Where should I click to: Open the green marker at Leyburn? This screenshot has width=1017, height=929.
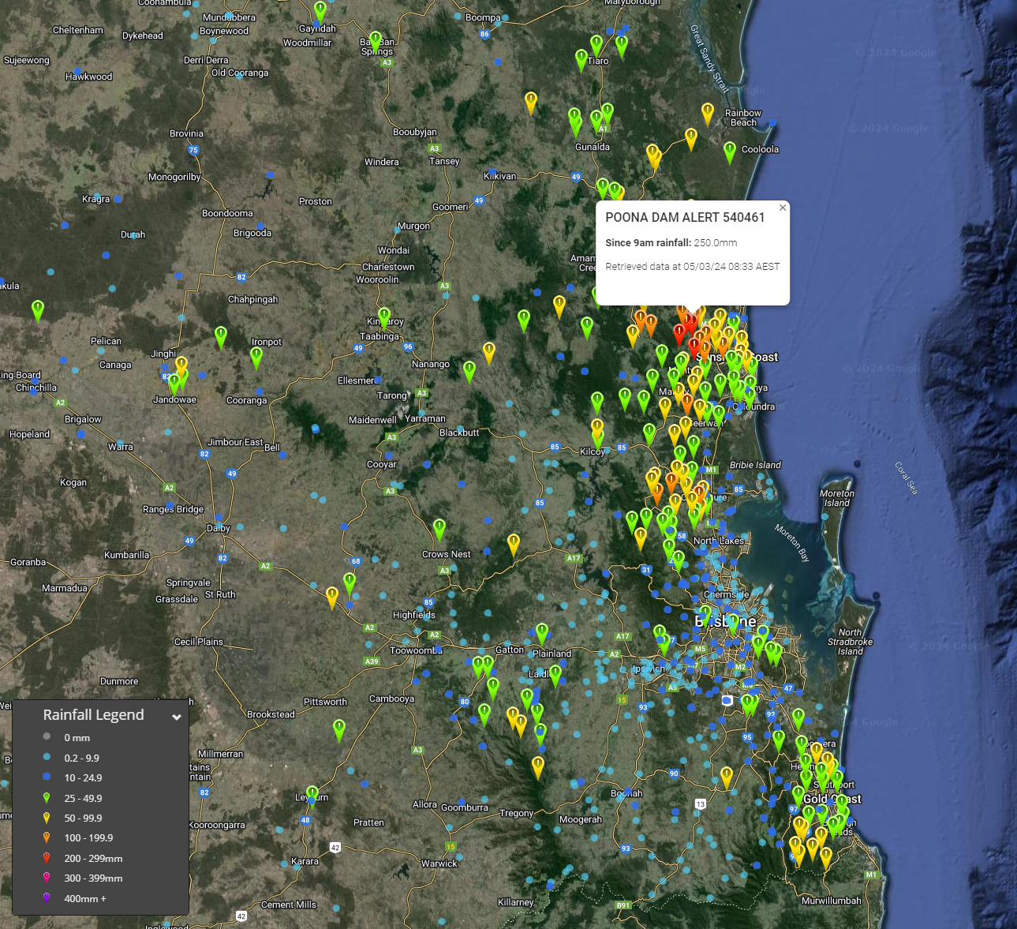pos(312,796)
